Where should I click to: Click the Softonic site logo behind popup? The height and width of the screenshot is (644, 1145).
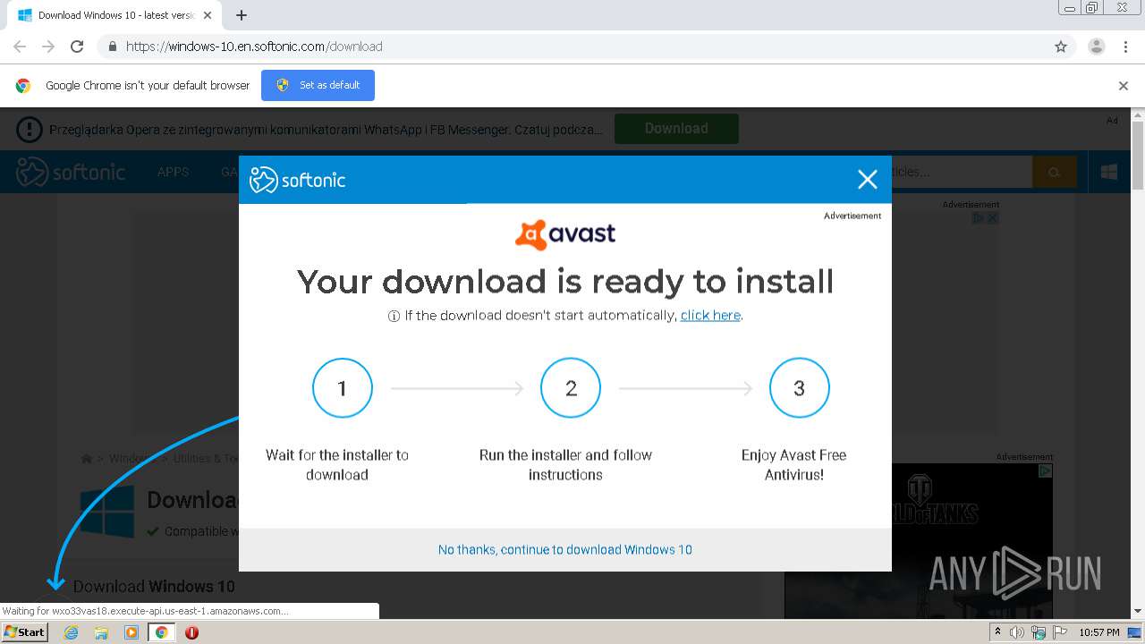pyautogui.click(x=71, y=172)
